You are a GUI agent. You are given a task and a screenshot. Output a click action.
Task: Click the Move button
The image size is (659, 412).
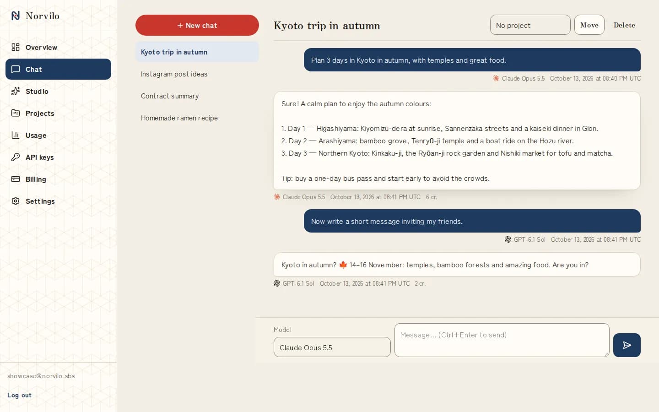589,25
